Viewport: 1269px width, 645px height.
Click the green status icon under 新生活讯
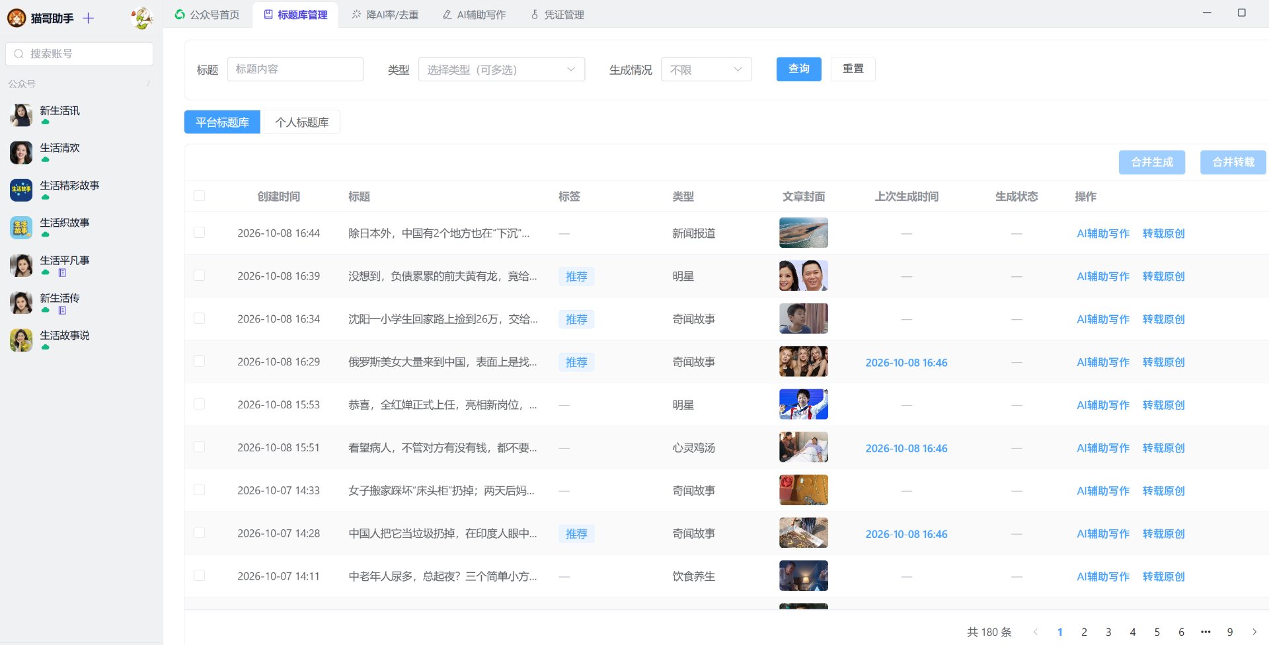pyautogui.click(x=45, y=122)
